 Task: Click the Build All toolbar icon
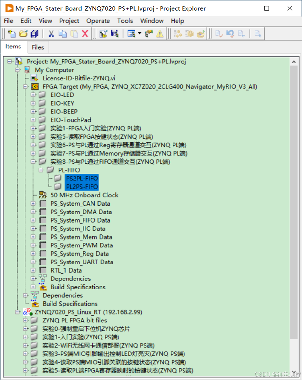(x=178, y=34)
